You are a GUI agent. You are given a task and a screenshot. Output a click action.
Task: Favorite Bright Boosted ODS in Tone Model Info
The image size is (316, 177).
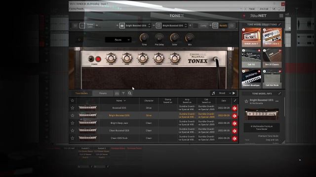[x=246, y=101]
